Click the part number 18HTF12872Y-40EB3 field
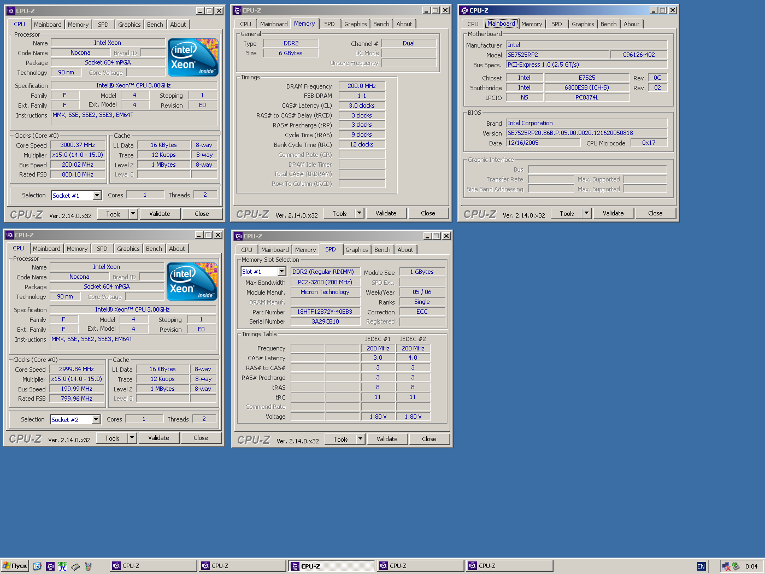765x574 pixels. click(325, 312)
